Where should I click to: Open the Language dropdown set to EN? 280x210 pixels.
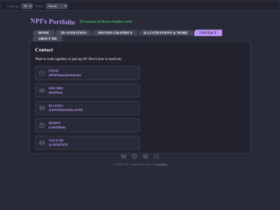[27, 6]
